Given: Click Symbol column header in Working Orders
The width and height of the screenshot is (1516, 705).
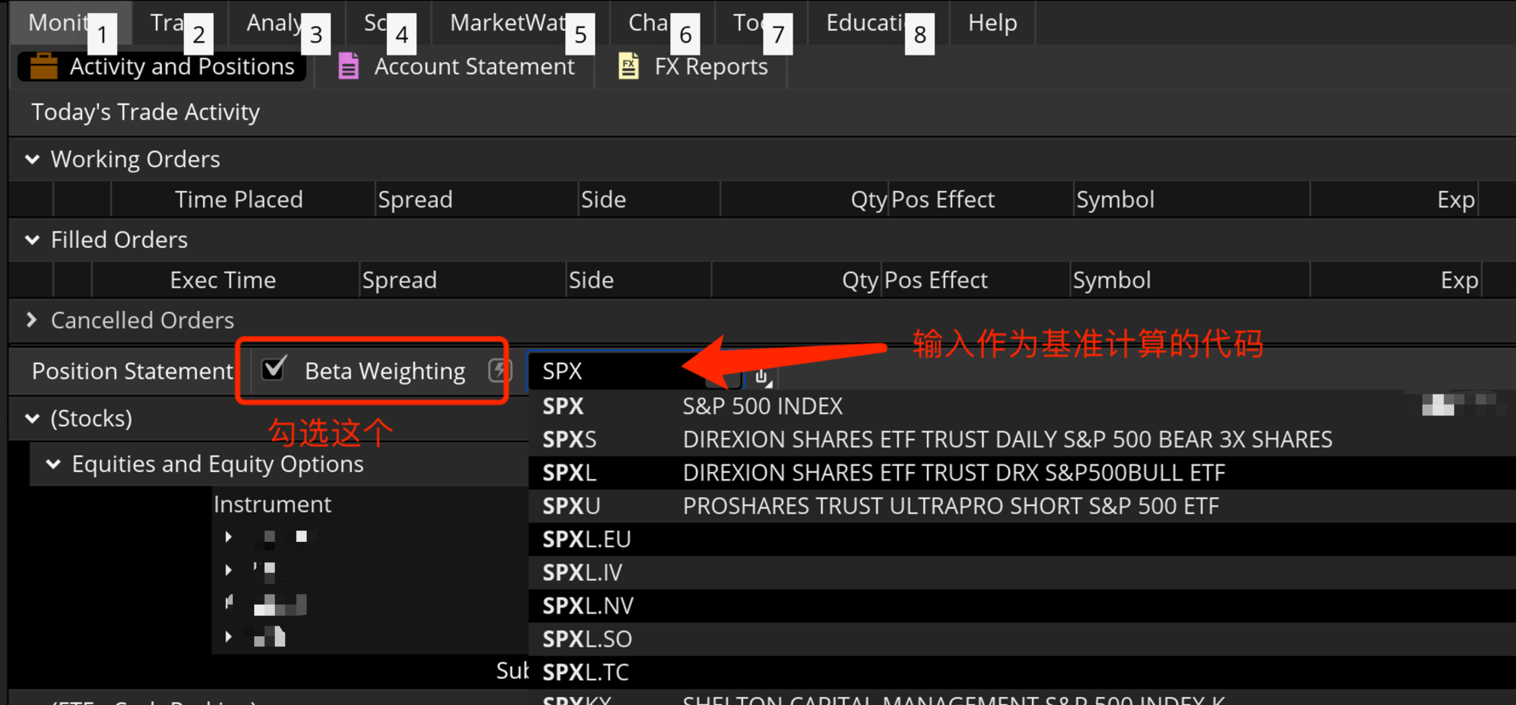Looking at the screenshot, I should pyautogui.click(x=1192, y=200).
